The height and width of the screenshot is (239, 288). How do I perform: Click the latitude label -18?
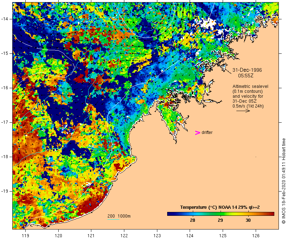pos(5,157)
